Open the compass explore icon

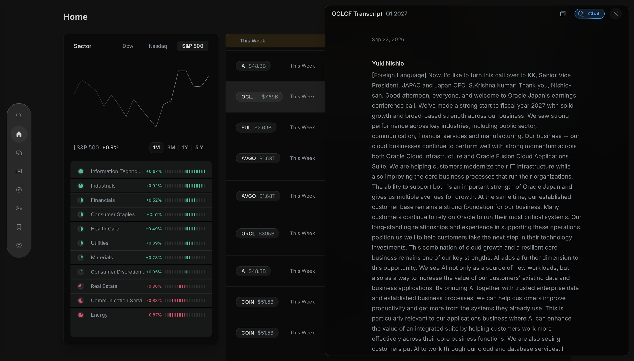tap(19, 190)
